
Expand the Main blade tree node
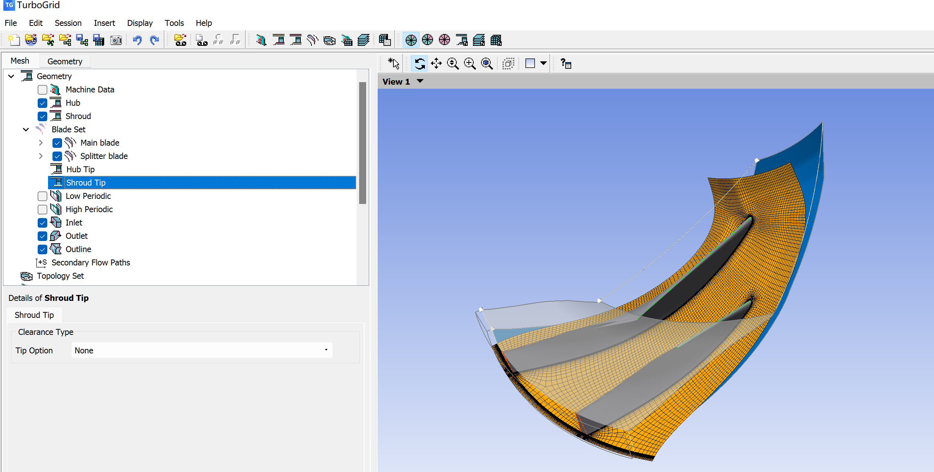[41, 143]
